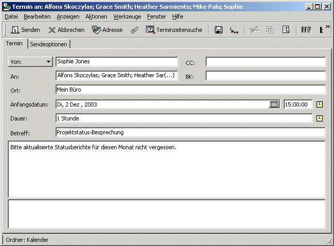Screen dimensions: 334x246
Task: Click the Betreff subject field
Action: 191,132
